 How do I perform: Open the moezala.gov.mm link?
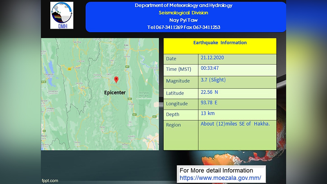(220, 178)
